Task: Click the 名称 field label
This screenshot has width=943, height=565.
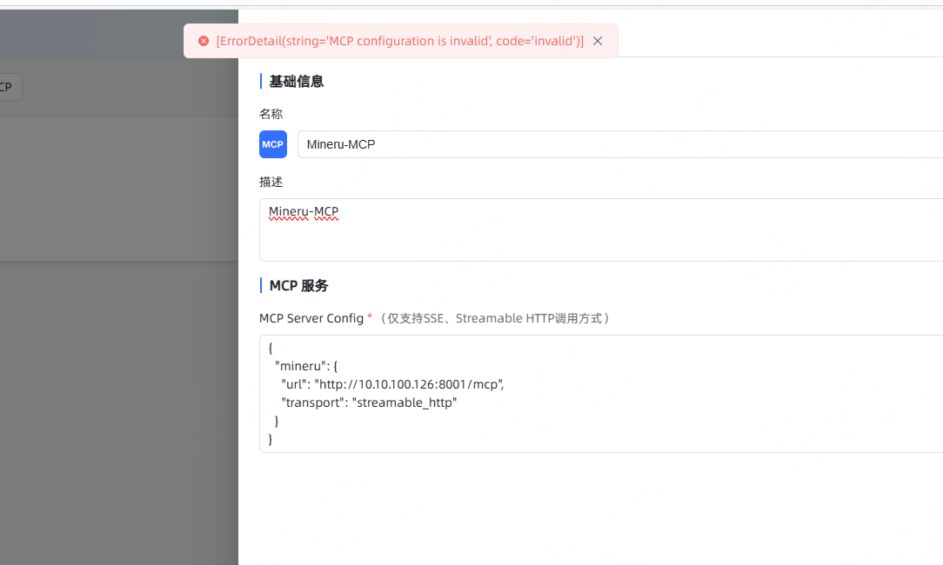Action: pos(271,114)
